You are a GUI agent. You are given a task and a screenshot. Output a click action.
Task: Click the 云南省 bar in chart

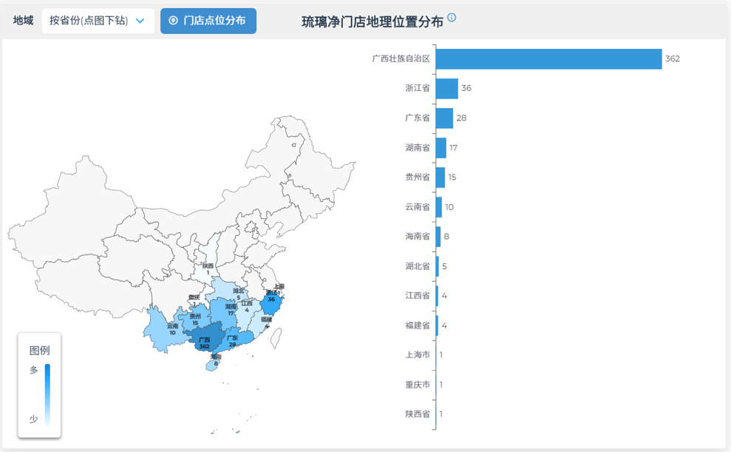click(439, 207)
